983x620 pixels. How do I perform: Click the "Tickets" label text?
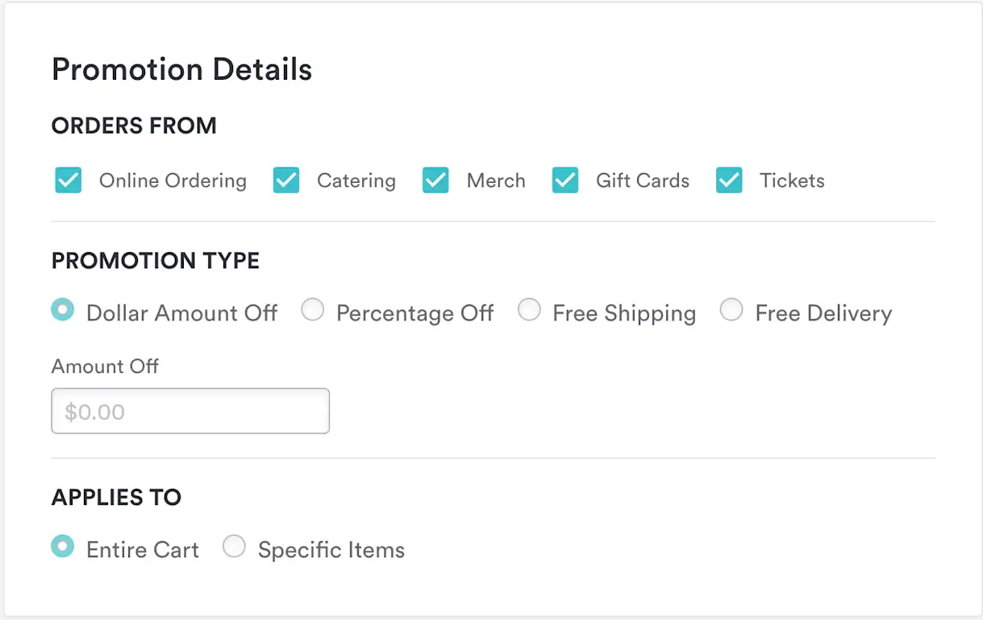792,180
